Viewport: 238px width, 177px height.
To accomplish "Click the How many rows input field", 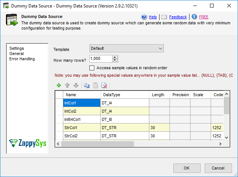I will [101, 59].
